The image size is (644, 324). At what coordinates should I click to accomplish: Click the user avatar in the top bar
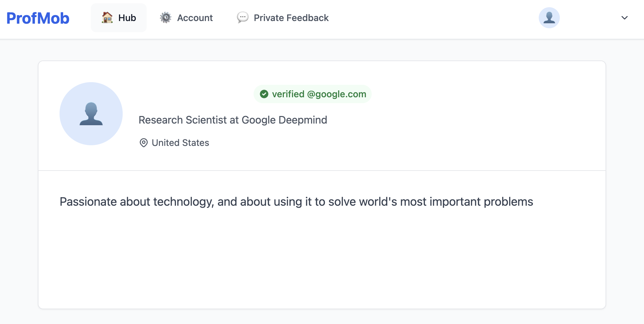tap(549, 18)
